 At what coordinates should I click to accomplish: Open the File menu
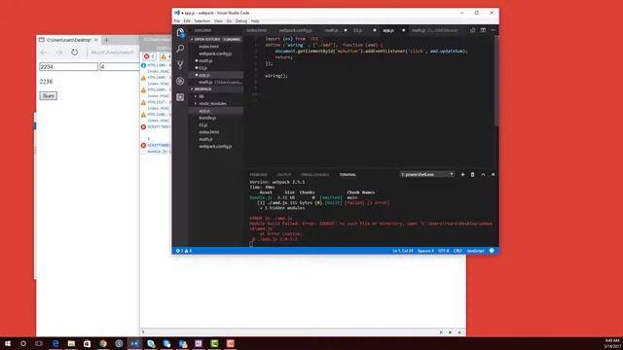177,21
